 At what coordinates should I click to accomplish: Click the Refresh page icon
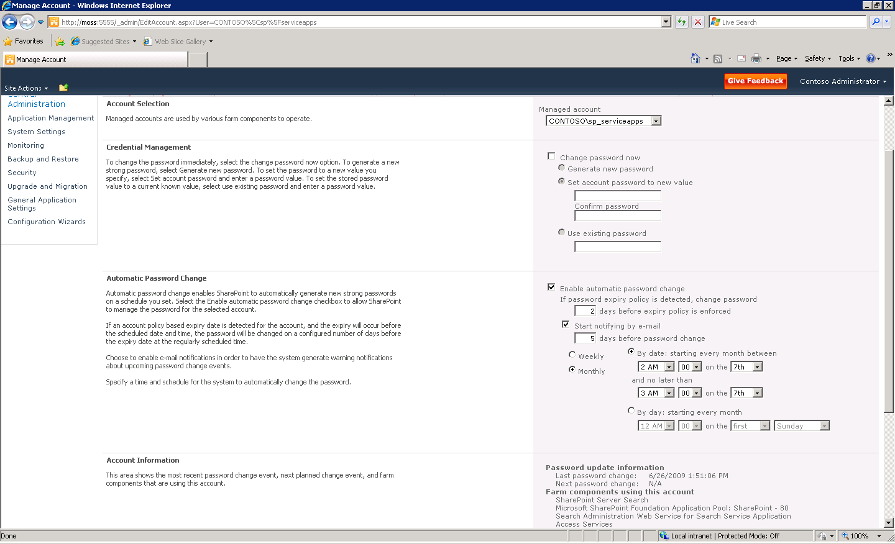click(x=682, y=22)
